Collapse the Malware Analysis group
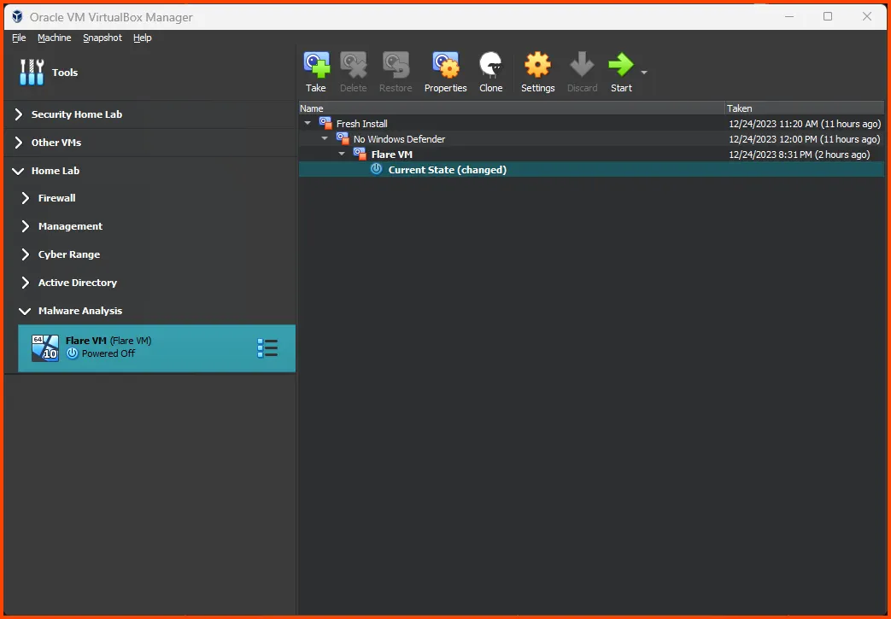 point(25,311)
